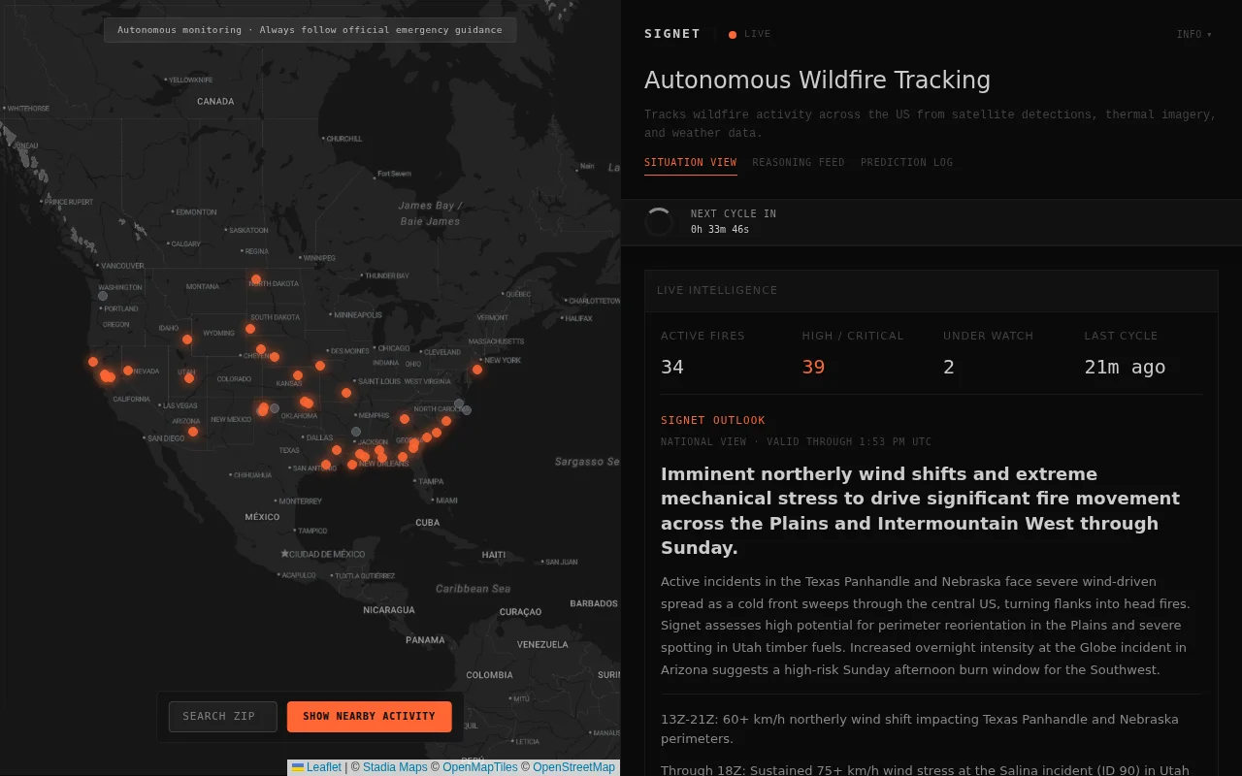Focus the Search ZIP input field
Image resolution: width=1242 pixels, height=776 pixels.
[223, 717]
